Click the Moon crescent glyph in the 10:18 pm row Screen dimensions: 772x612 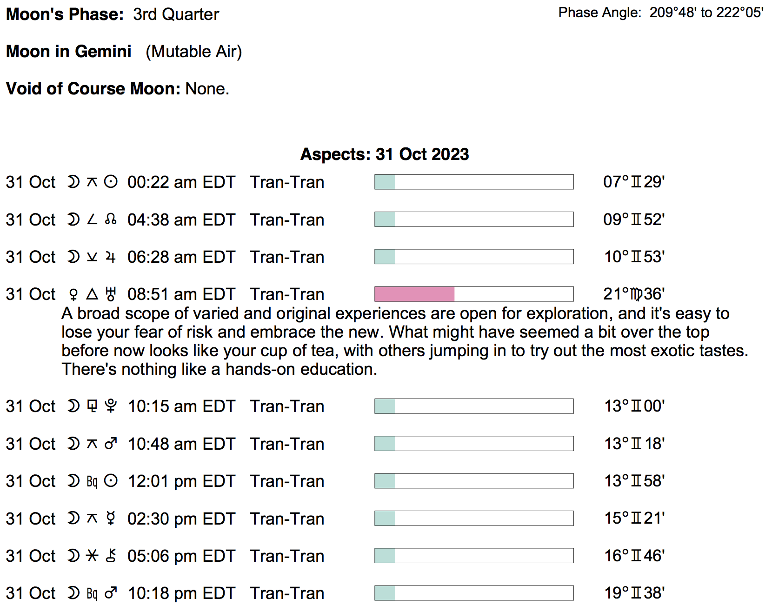pos(73,593)
